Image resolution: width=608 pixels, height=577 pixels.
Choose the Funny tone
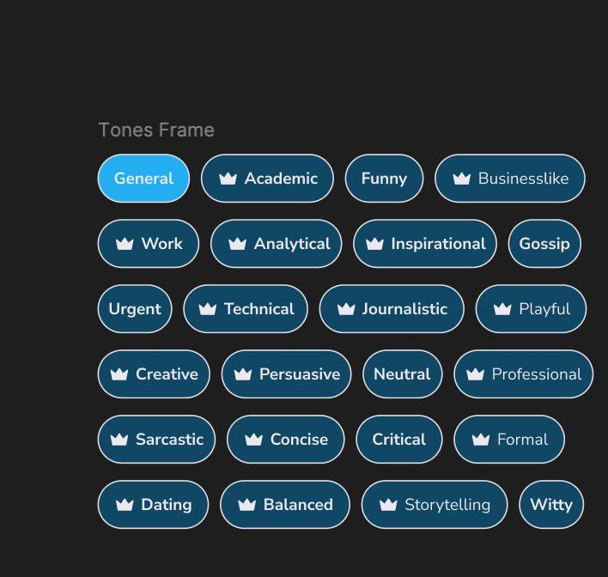(384, 179)
